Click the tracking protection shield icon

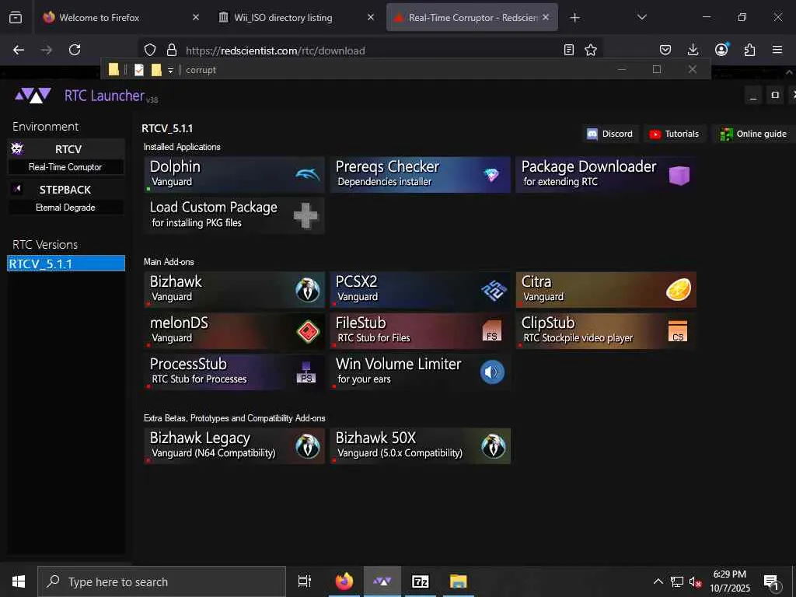point(150,50)
